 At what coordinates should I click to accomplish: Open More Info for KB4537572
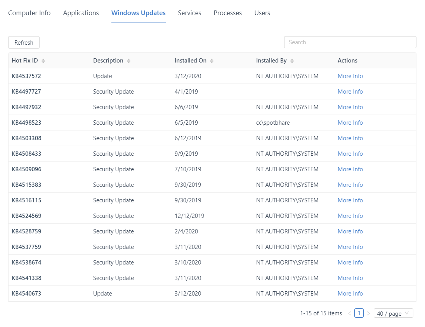(350, 76)
